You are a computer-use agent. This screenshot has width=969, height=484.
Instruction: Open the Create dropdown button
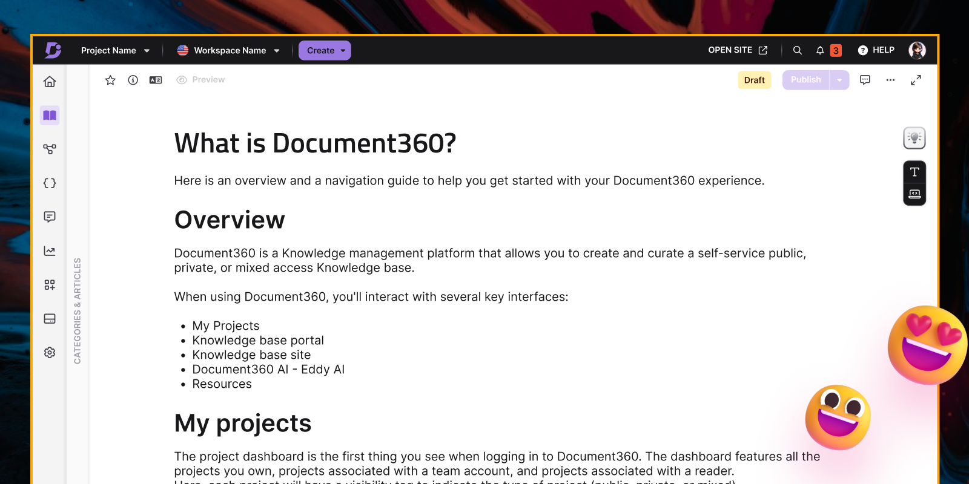325,50
